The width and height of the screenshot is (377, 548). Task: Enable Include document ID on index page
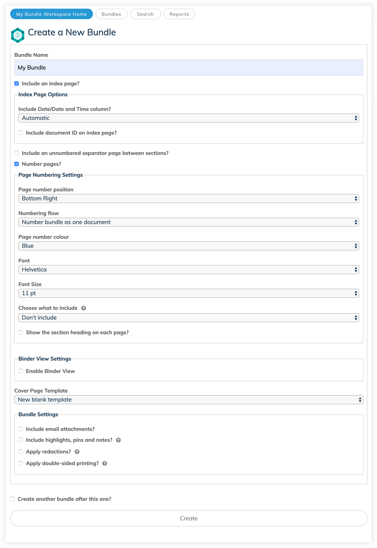coord(21,133)
